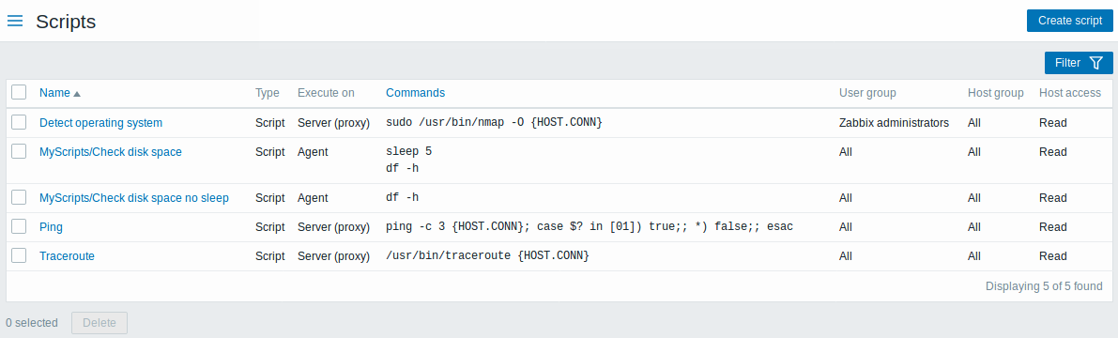Open the Traceroute script
Image resolution: width=1118 pixels, height=338 pixels.
tap(67, 256)
